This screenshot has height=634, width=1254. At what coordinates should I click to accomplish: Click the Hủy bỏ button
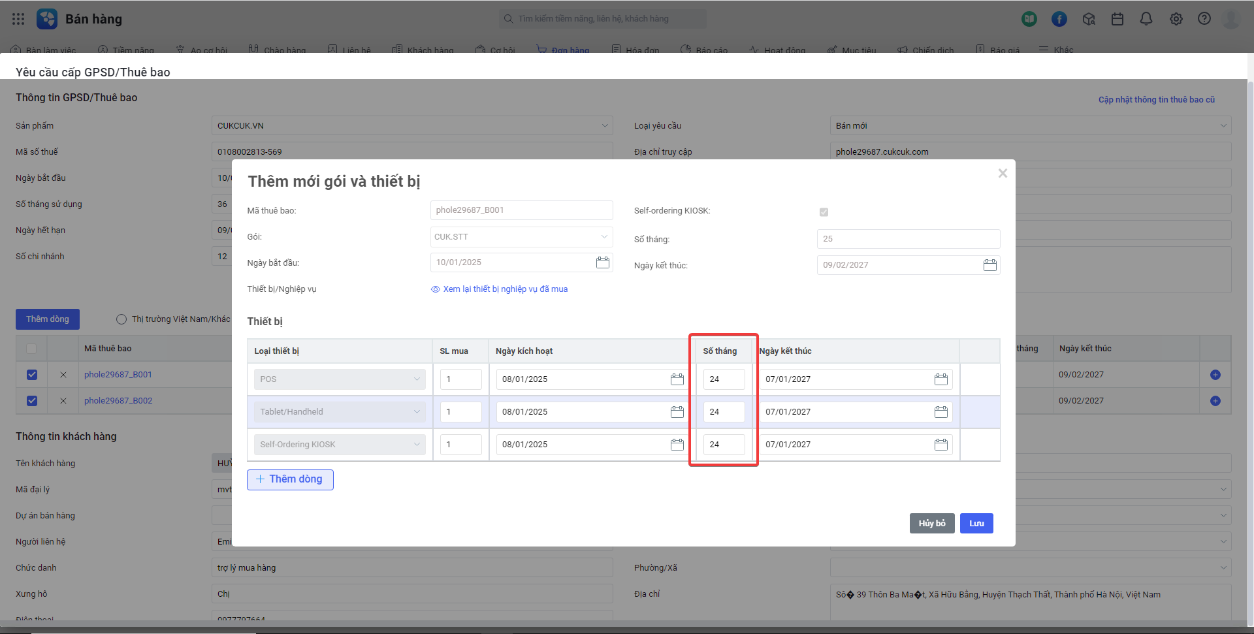(932, 524)
